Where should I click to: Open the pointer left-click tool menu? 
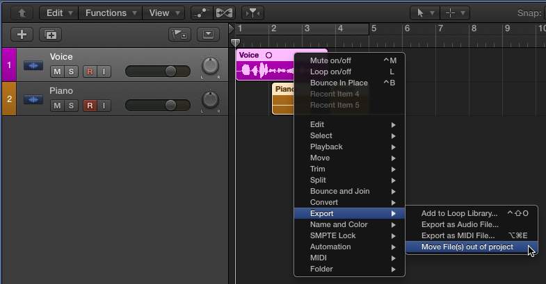tap(425, 13)
